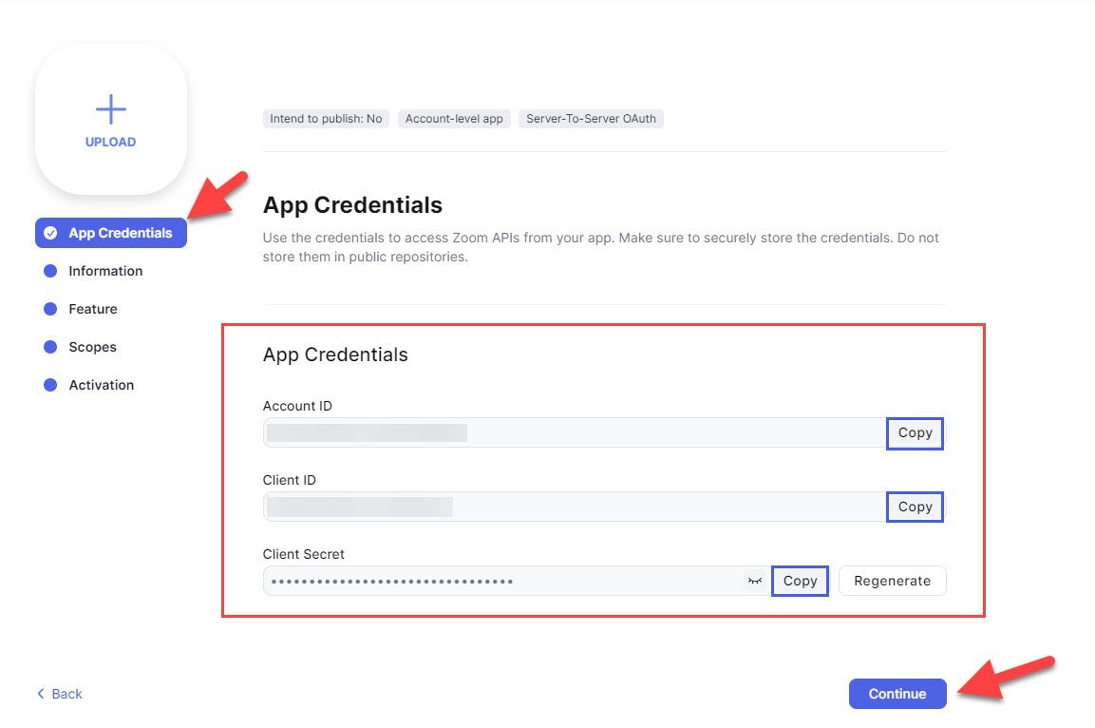This screenshot has width=1095, height=728.
Task: Open the Feature sidebar step
Action: coord(93,309)
